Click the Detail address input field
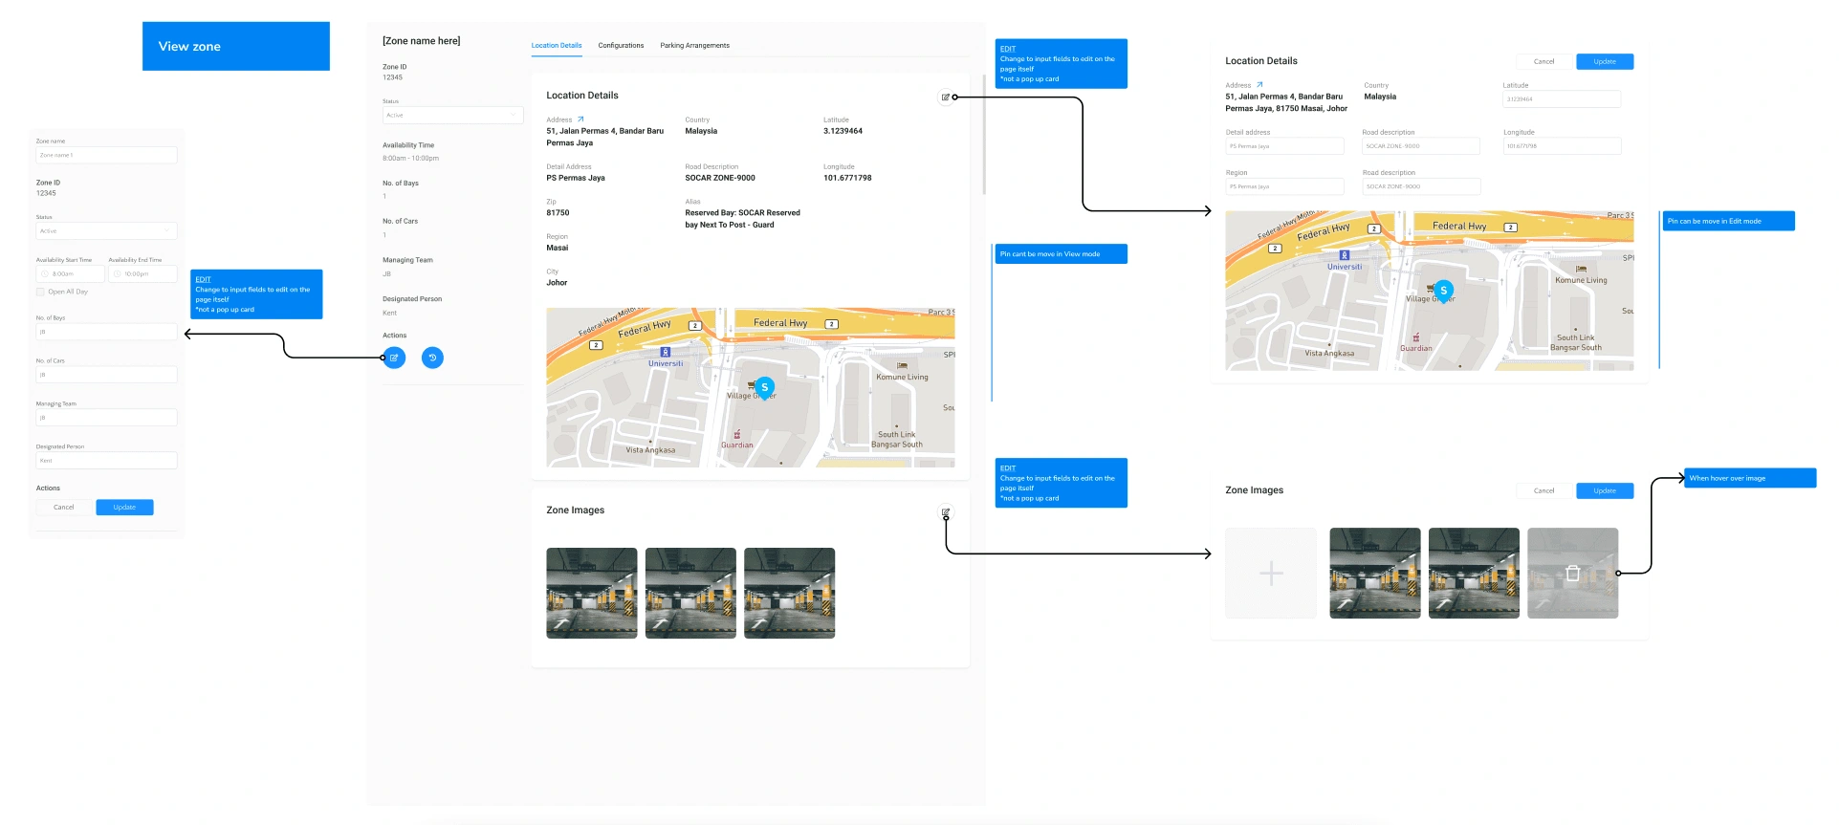The image size is (1839, 825). point(1284,146)
